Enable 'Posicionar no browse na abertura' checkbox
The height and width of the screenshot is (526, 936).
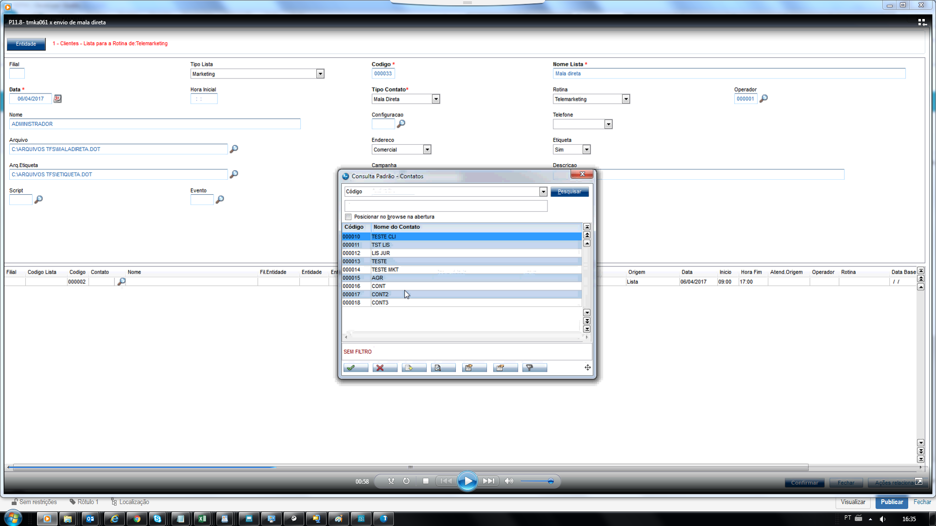[x=348, y=217]
